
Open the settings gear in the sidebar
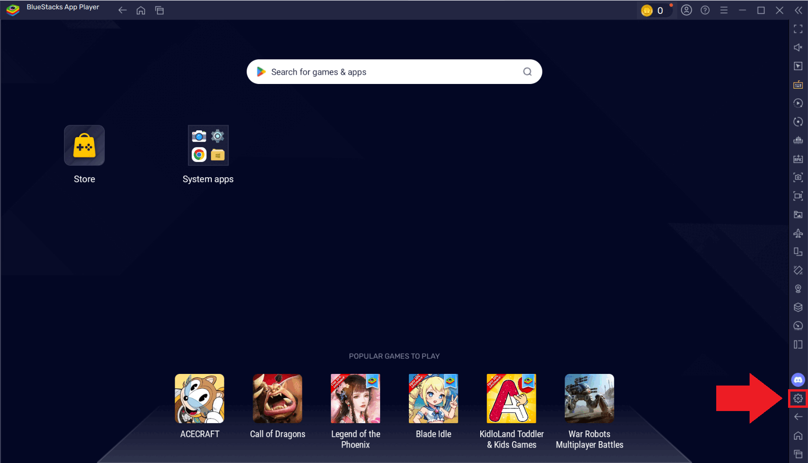pyautogui.click(x=798, y=399)
